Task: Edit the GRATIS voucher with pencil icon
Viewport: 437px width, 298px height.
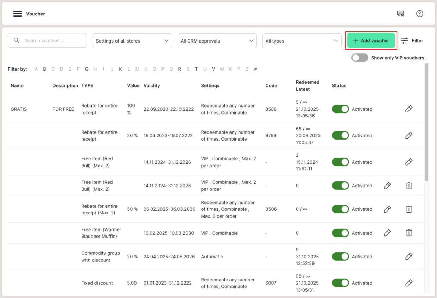Action: [408, 109]
